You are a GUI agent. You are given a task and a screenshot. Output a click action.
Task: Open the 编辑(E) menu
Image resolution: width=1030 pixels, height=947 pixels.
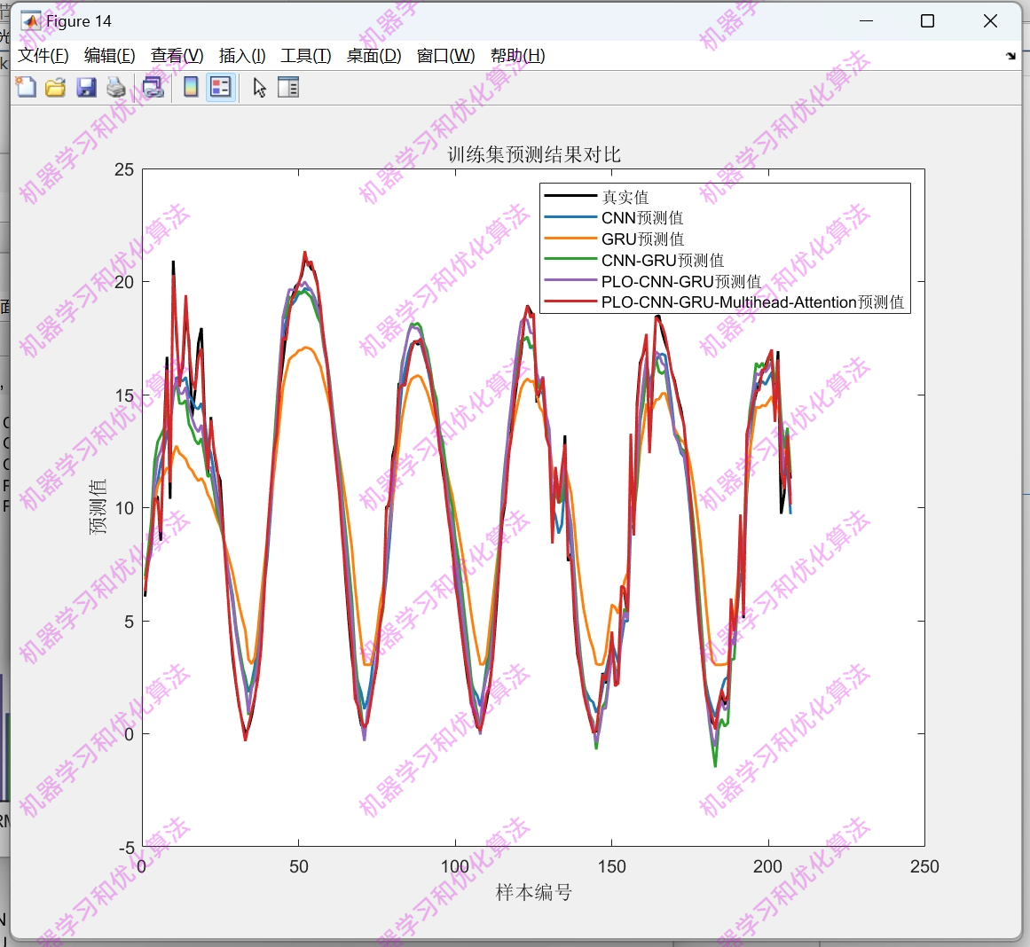110,56
